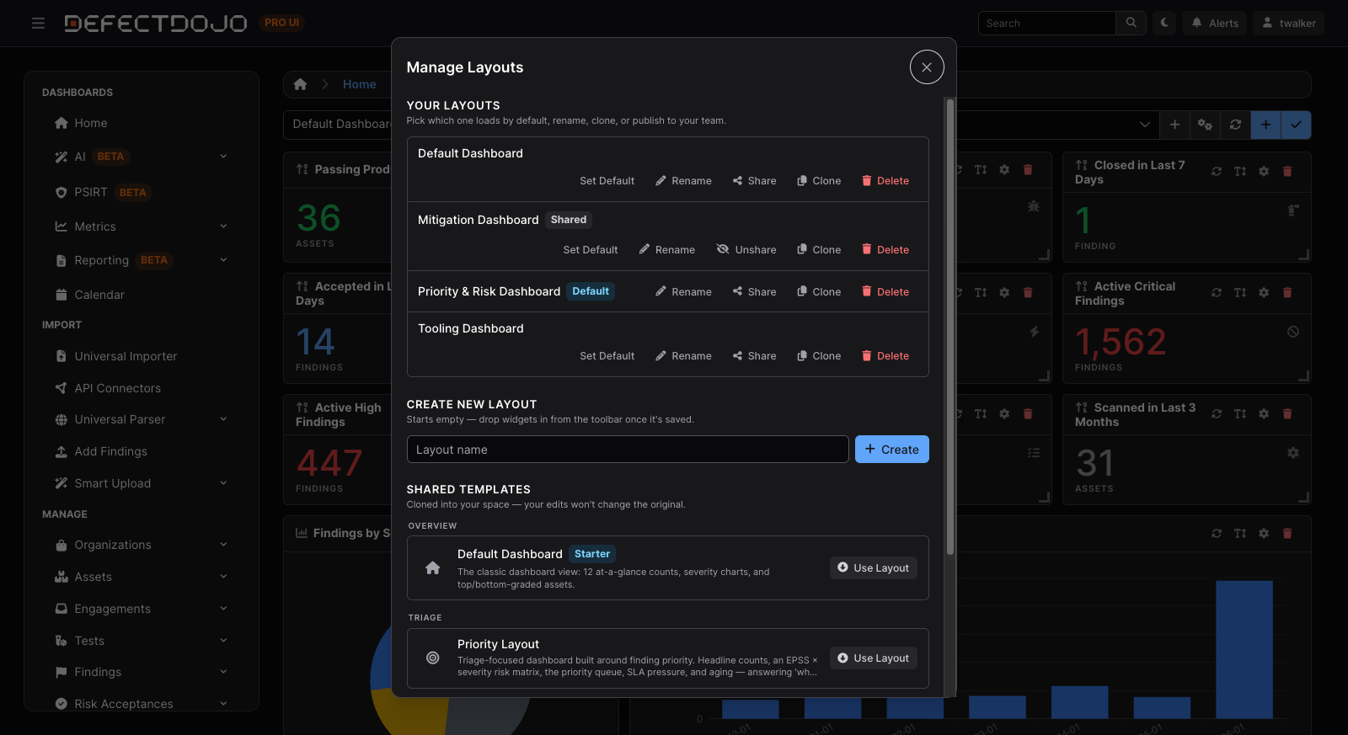Click the blue plus add-widget button
The height and width of the screenshot is (735, 1348).
point(1265,125)
